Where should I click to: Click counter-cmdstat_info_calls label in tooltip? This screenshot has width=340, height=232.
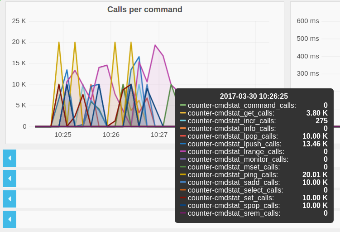(x=232, y=129)
